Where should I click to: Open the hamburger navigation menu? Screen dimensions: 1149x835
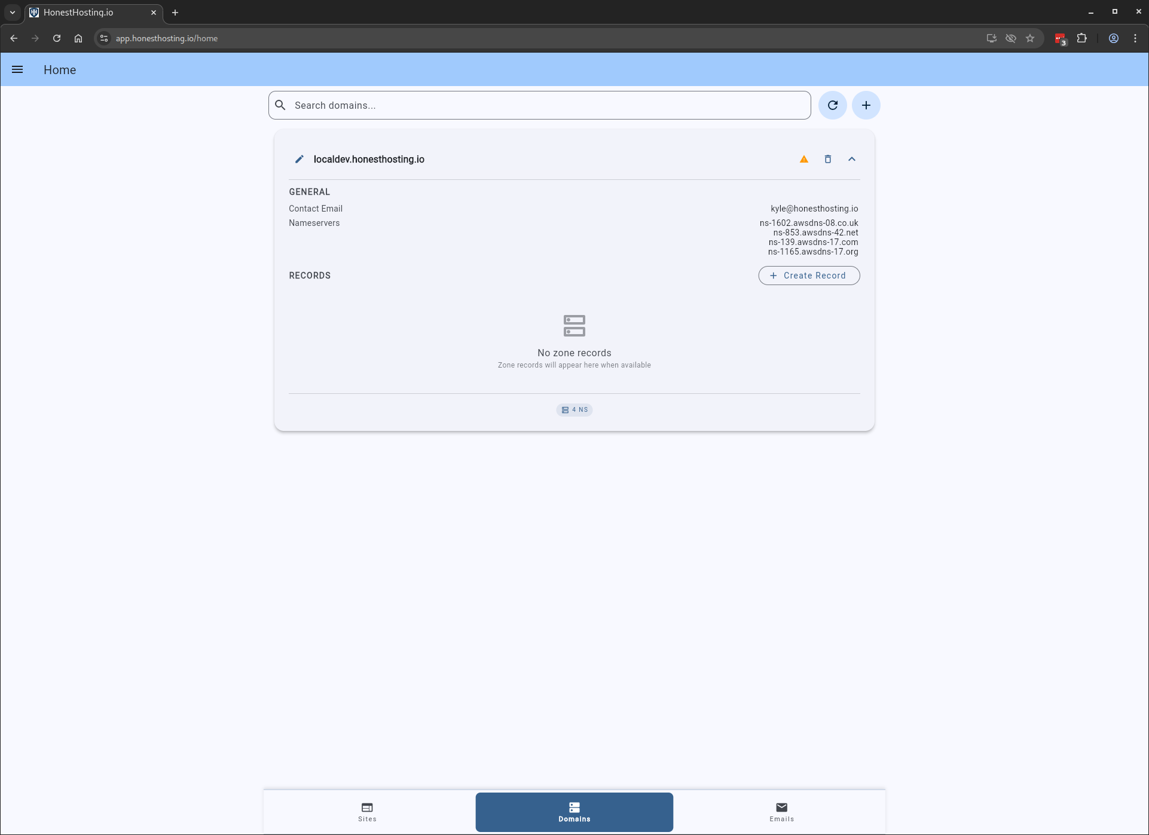[17, 70]
